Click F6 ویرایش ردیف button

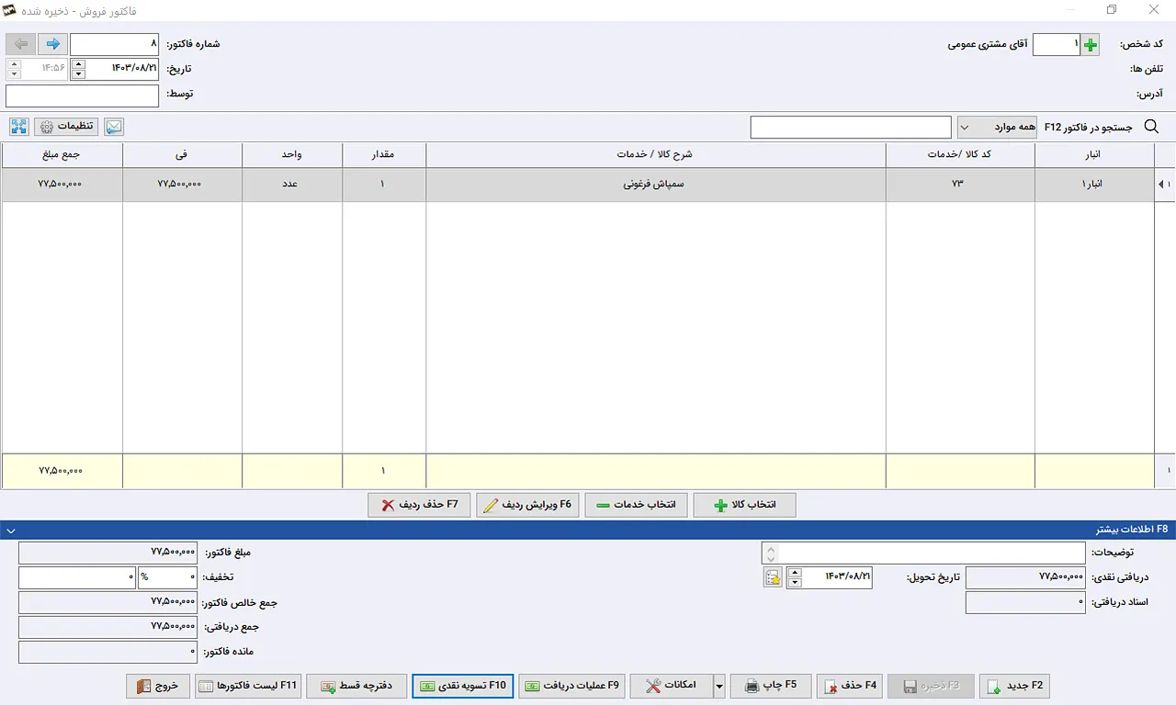point(527,505)
